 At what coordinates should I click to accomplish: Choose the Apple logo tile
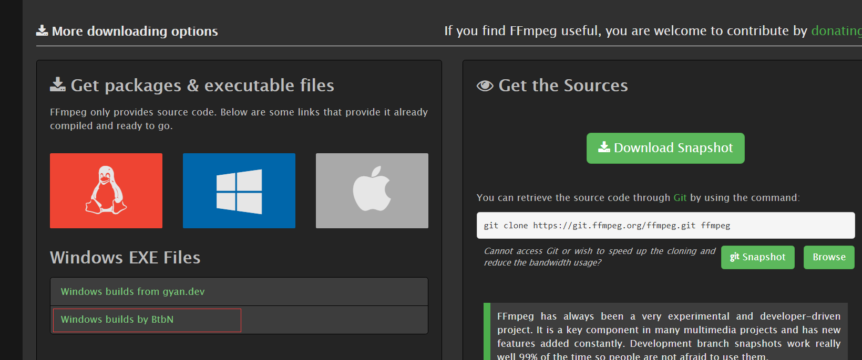tap(372, 190)
